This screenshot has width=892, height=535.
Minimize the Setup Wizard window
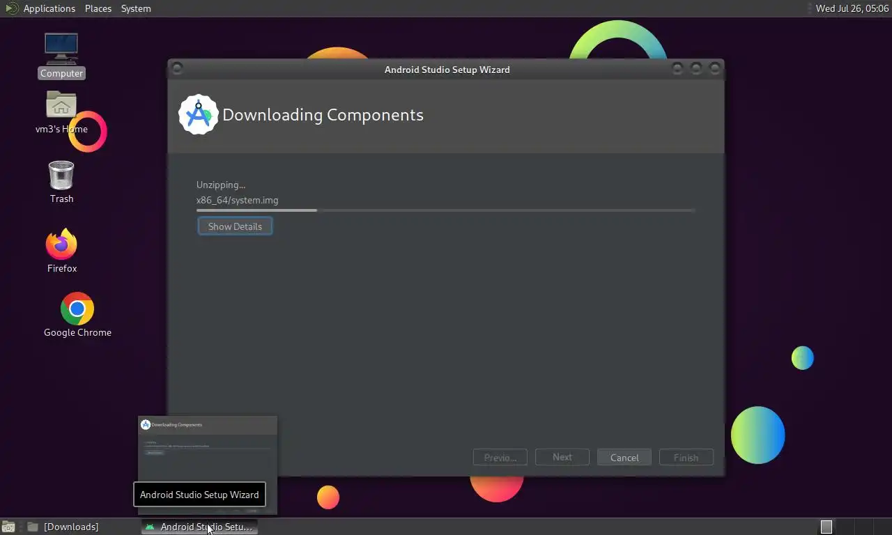(x=677, y=68)
